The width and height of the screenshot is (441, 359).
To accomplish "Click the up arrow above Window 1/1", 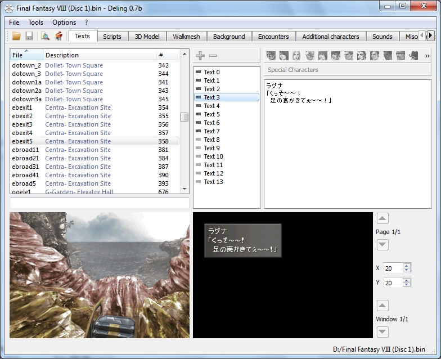I will pos(382,306).
